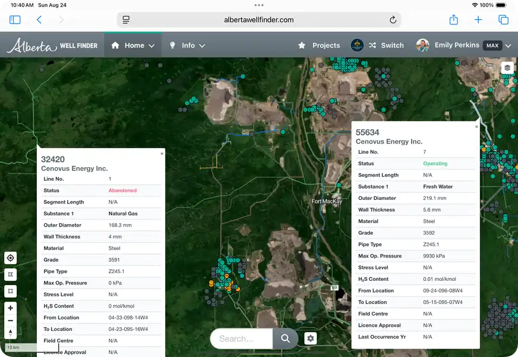Click the Alberta Well Finder logo
Screen dimensions: 518x357
point(52,45)
